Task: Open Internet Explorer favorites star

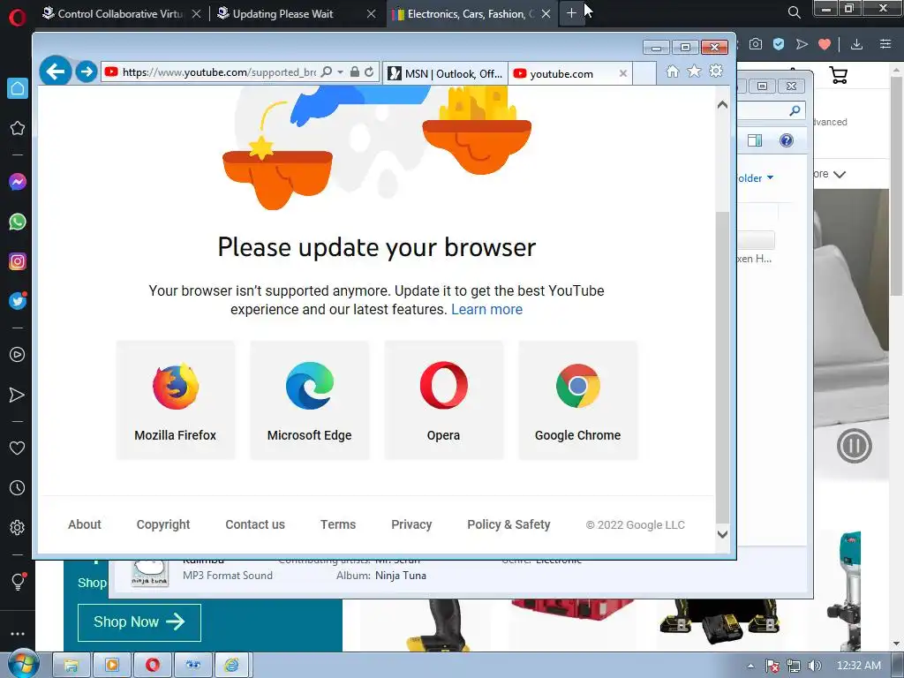Action: tap(694, 71)
